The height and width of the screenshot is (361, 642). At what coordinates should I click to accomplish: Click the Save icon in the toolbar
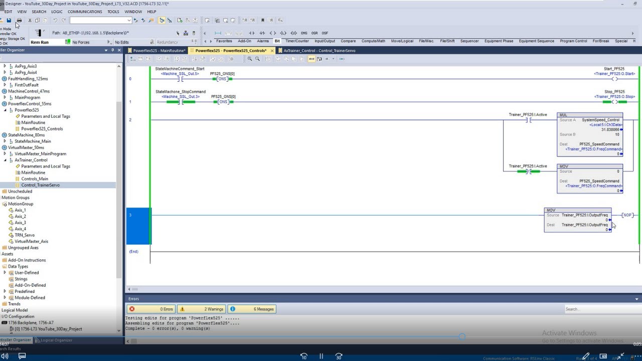coord(9,20)
